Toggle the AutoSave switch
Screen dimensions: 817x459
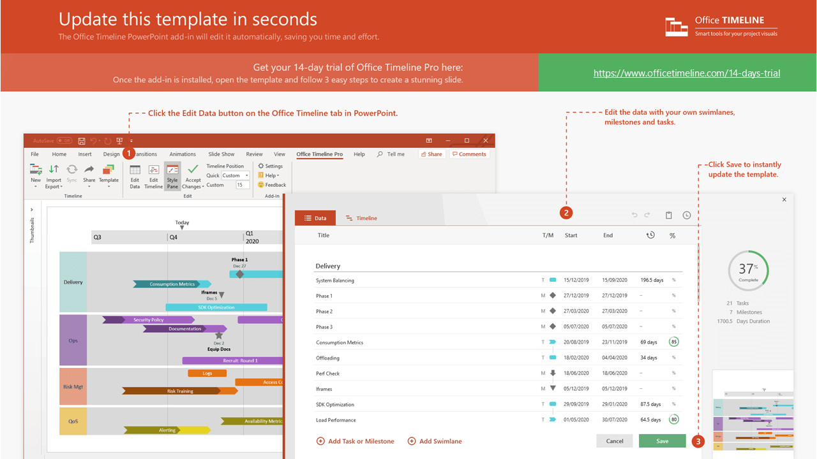[x=64, y=141]
